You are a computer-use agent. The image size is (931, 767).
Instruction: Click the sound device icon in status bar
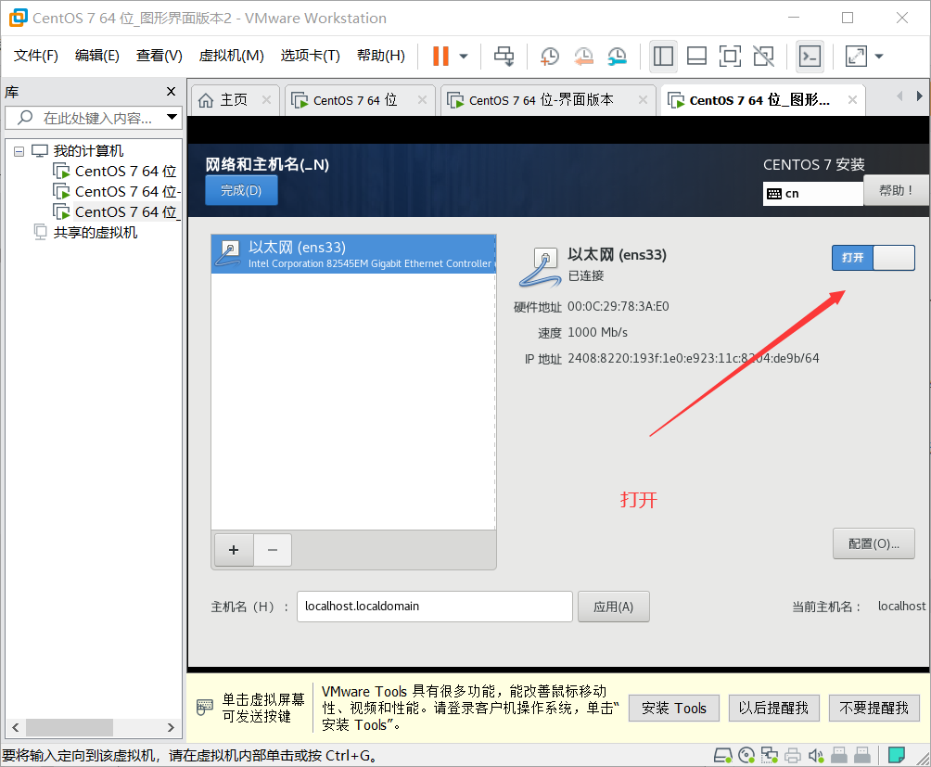pos(815,755)
